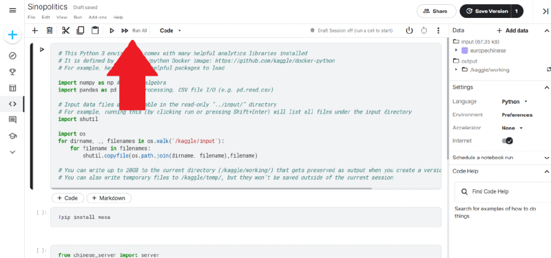Viewport: 551px width, 258px height.
Task: Collapse the Settings section
Action: pos(546,87)
